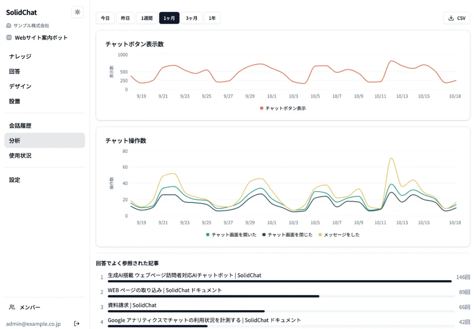Screen dimensions: 474x329
Task: Click the 89回 count value
Action: pos(465,292)
